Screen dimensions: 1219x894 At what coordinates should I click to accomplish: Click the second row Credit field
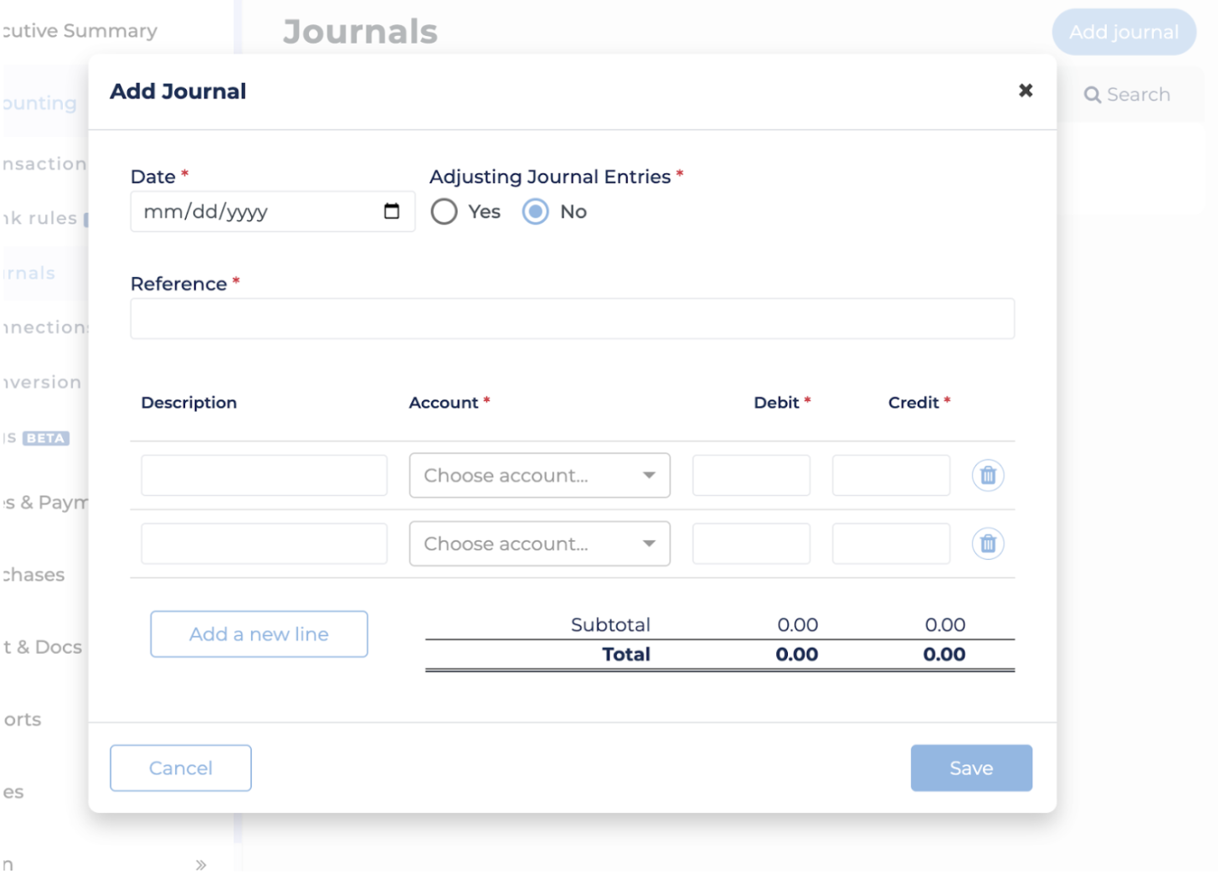coord(891,544)
